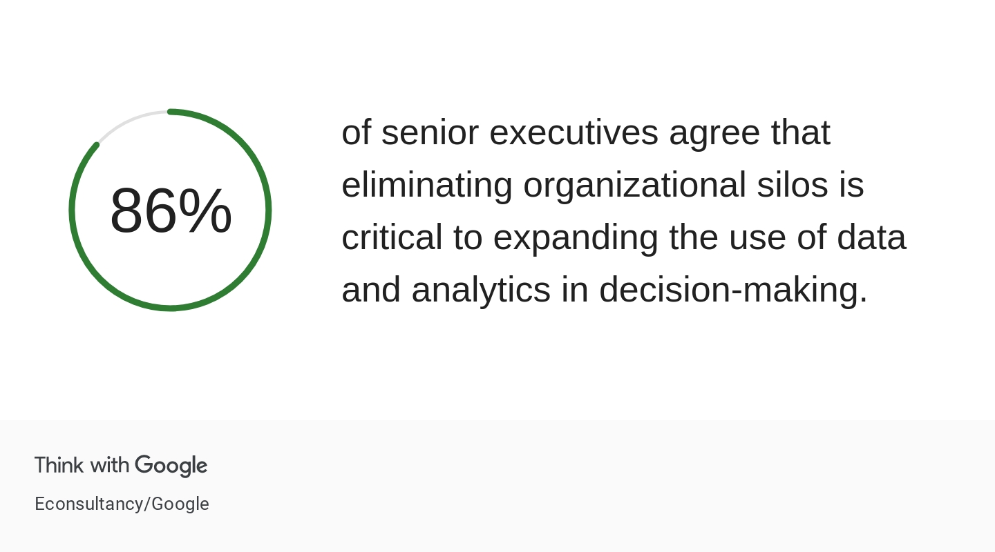Click the percent sign after 86
Screen dimensions: 995x552
205,211
